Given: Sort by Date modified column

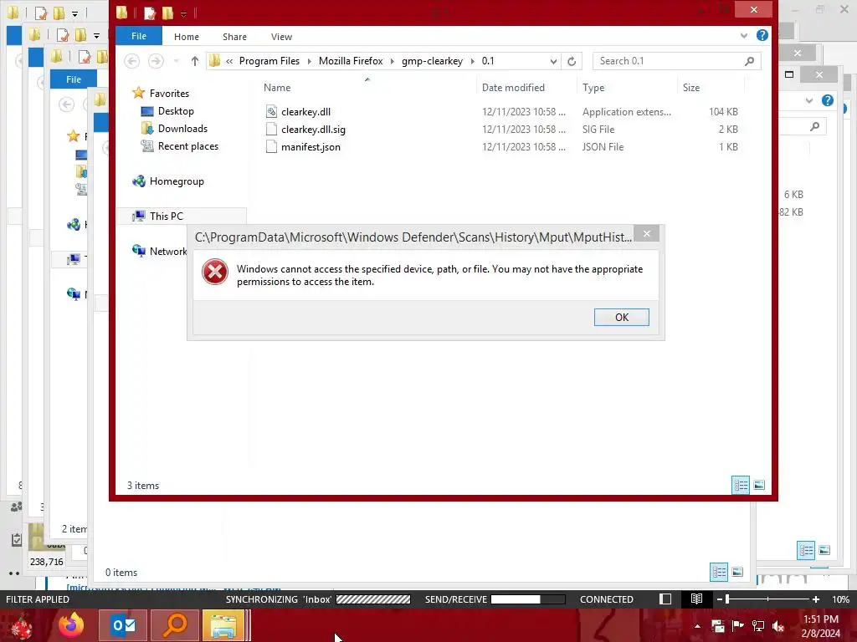Looking at the screenshot, I should point(513,87).
